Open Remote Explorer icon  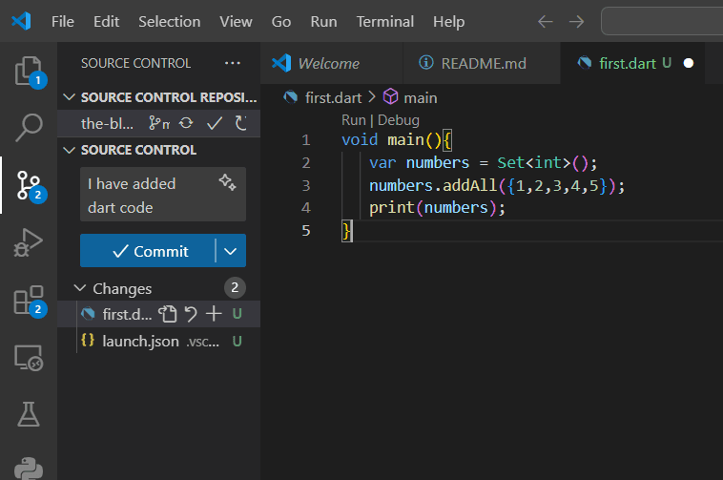28,357
